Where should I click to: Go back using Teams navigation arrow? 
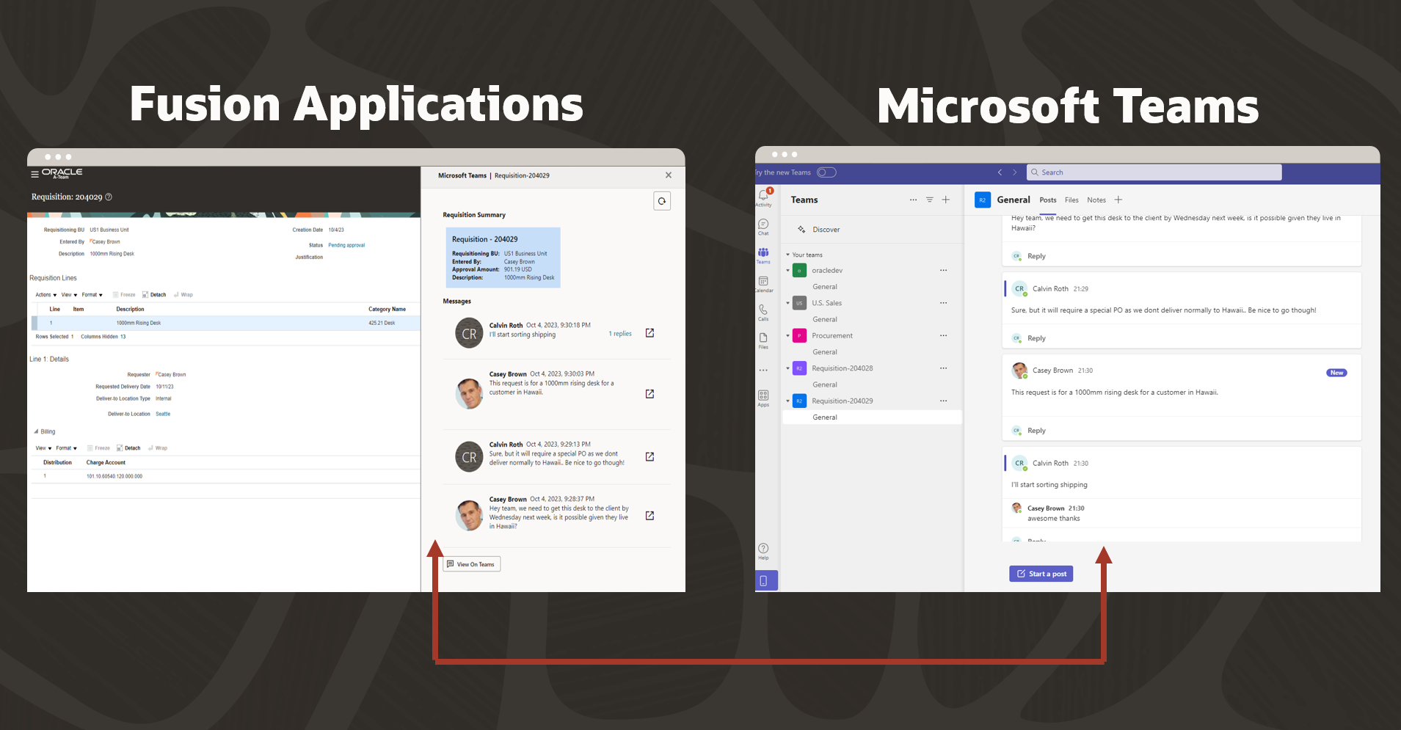[x=1000, y=172]
